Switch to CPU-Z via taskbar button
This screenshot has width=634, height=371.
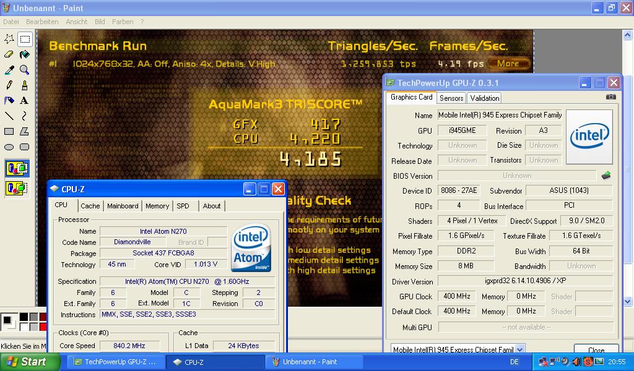[215, 362]
